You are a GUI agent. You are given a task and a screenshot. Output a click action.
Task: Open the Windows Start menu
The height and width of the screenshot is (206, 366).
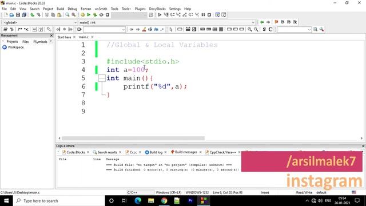tap(6, 201)
